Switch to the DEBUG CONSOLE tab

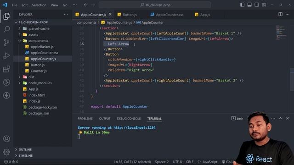pyautogui.click(x=129, y=119)
